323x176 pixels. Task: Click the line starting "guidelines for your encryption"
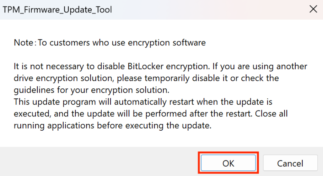point(92,90)
